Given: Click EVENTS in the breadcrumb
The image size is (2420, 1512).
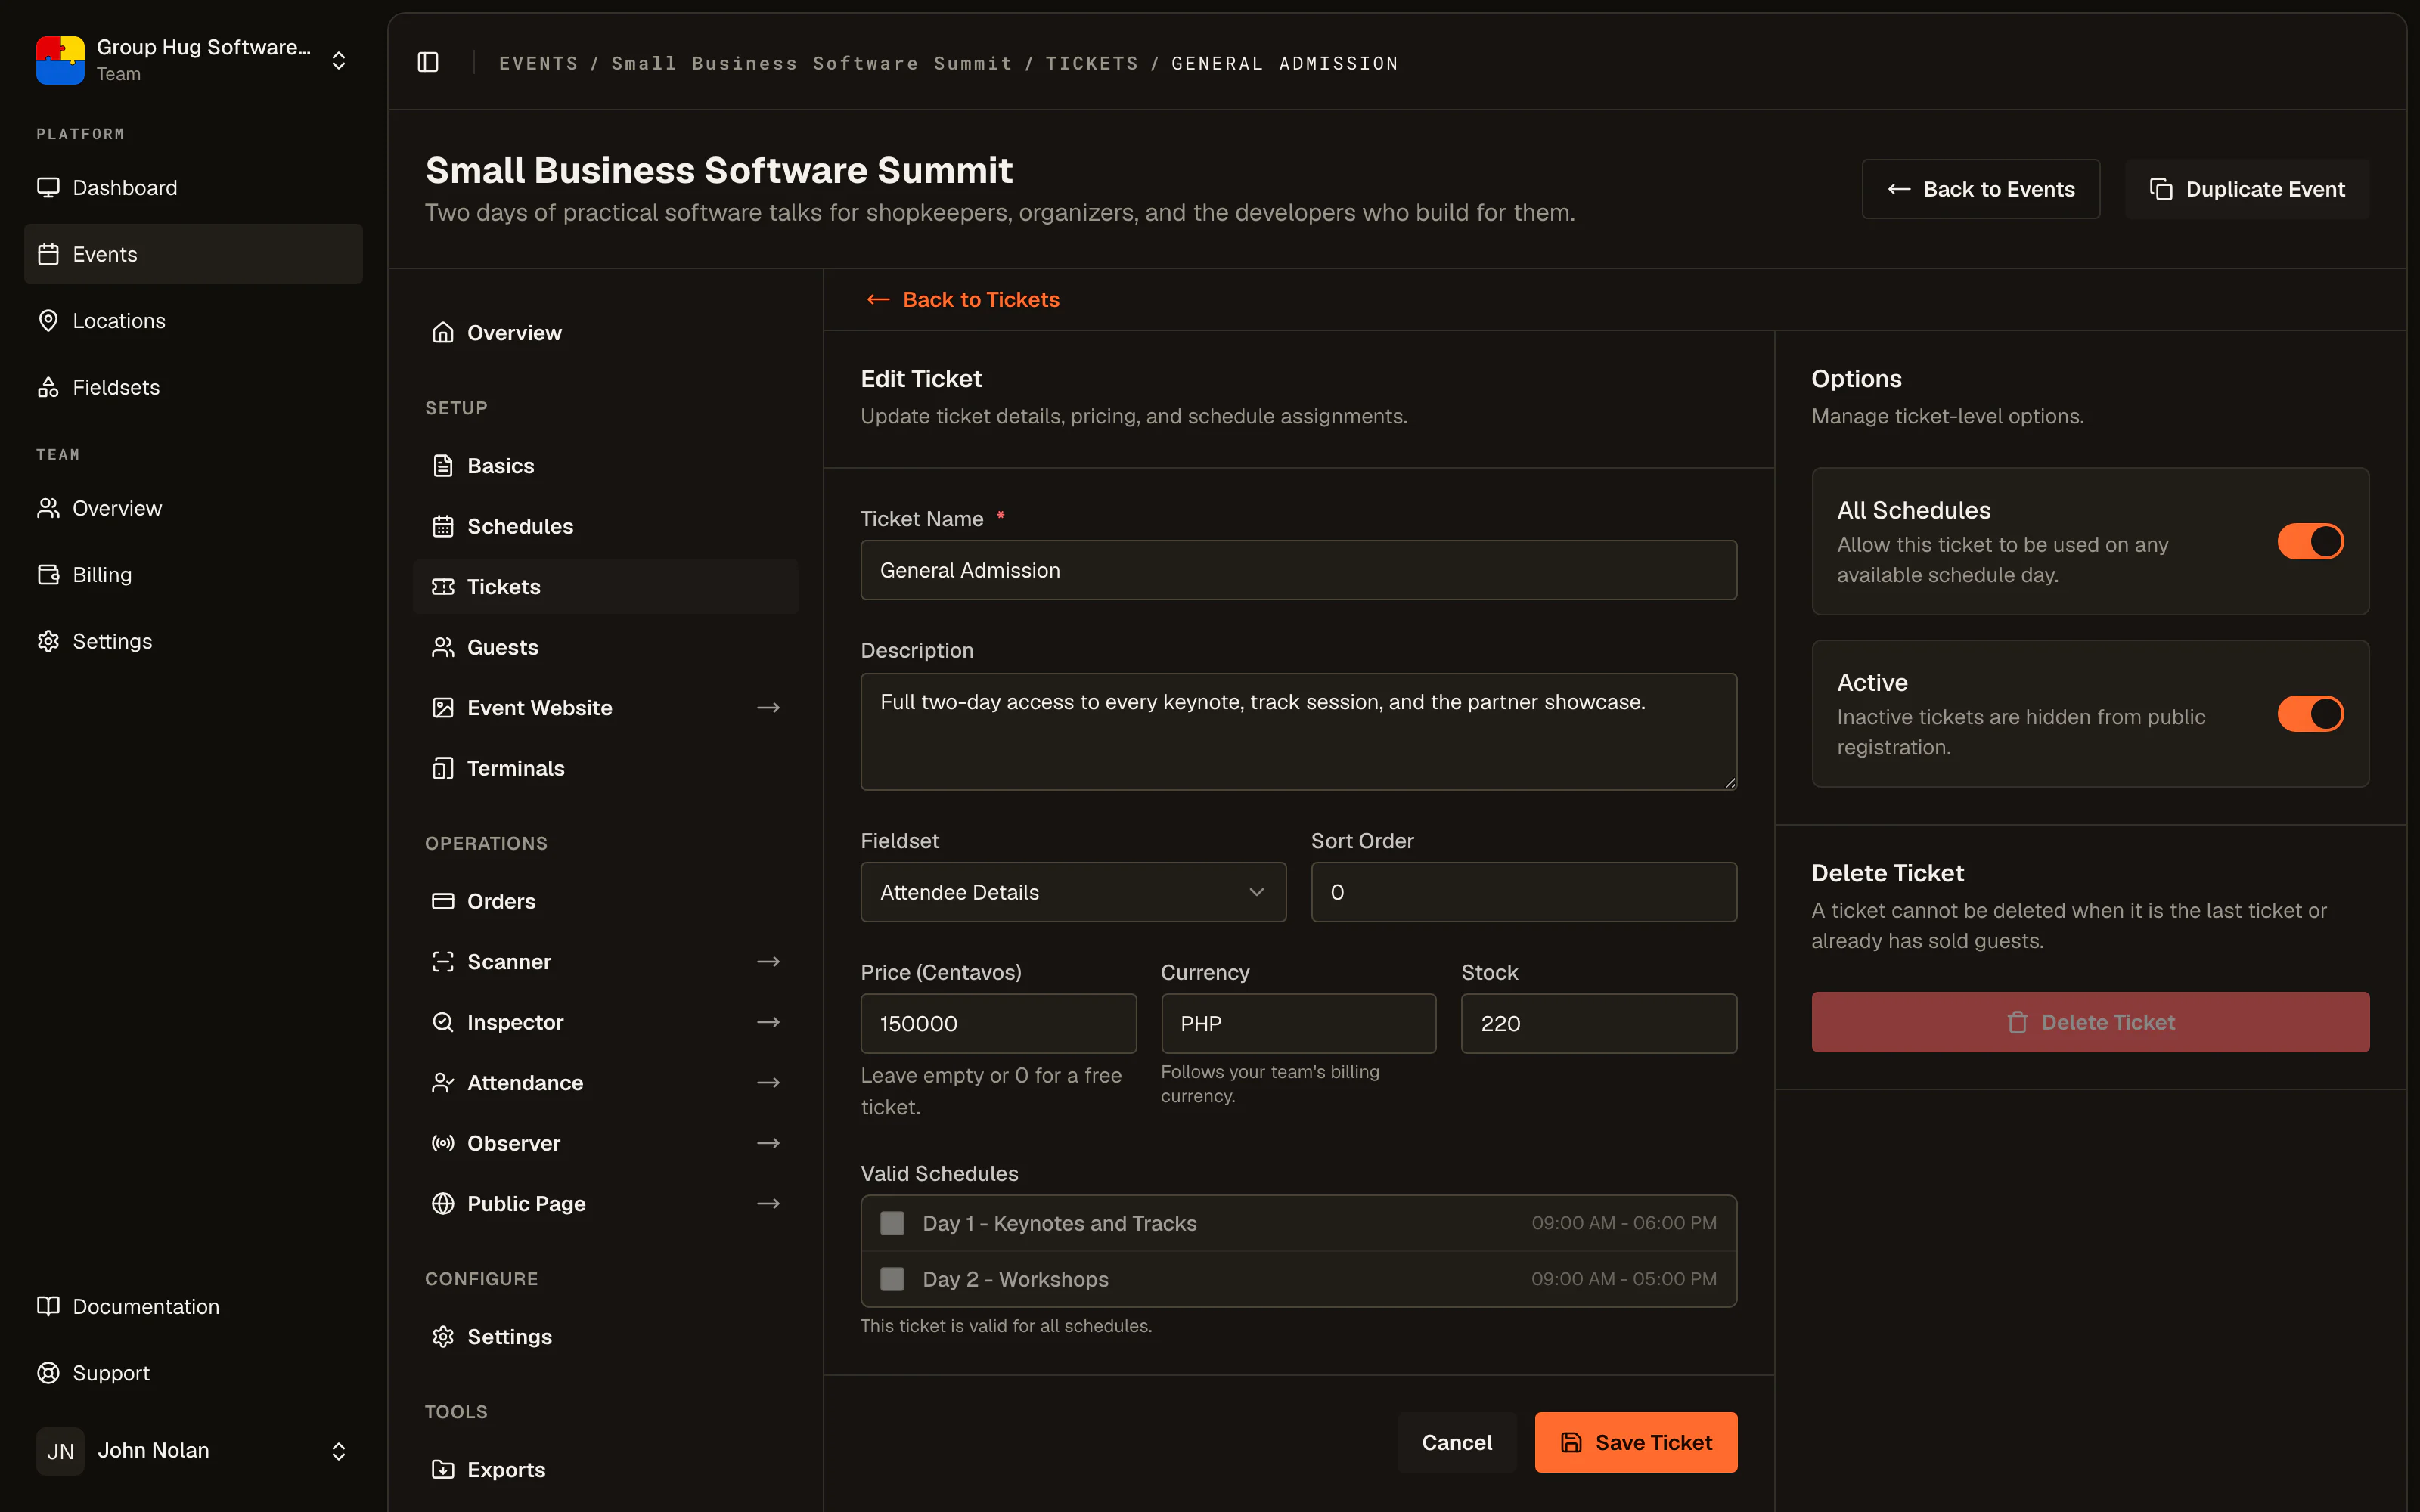Looking at the screenshot, I should point(538,63).
